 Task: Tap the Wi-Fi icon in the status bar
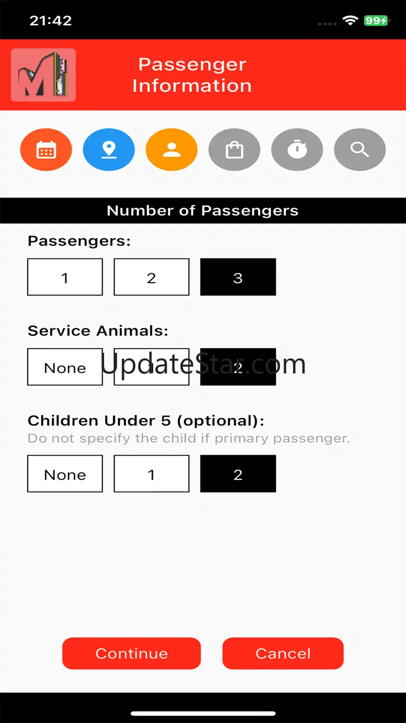tap(350, 21)
